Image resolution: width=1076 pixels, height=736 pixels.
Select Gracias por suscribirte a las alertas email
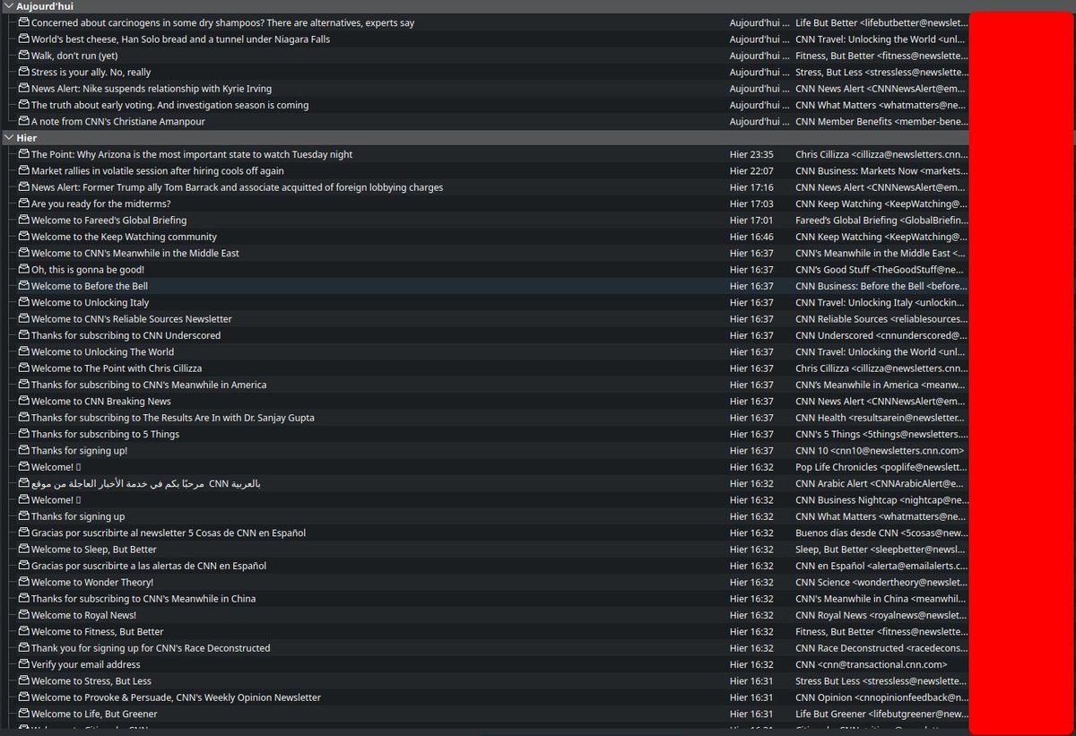tap(149, 566)
